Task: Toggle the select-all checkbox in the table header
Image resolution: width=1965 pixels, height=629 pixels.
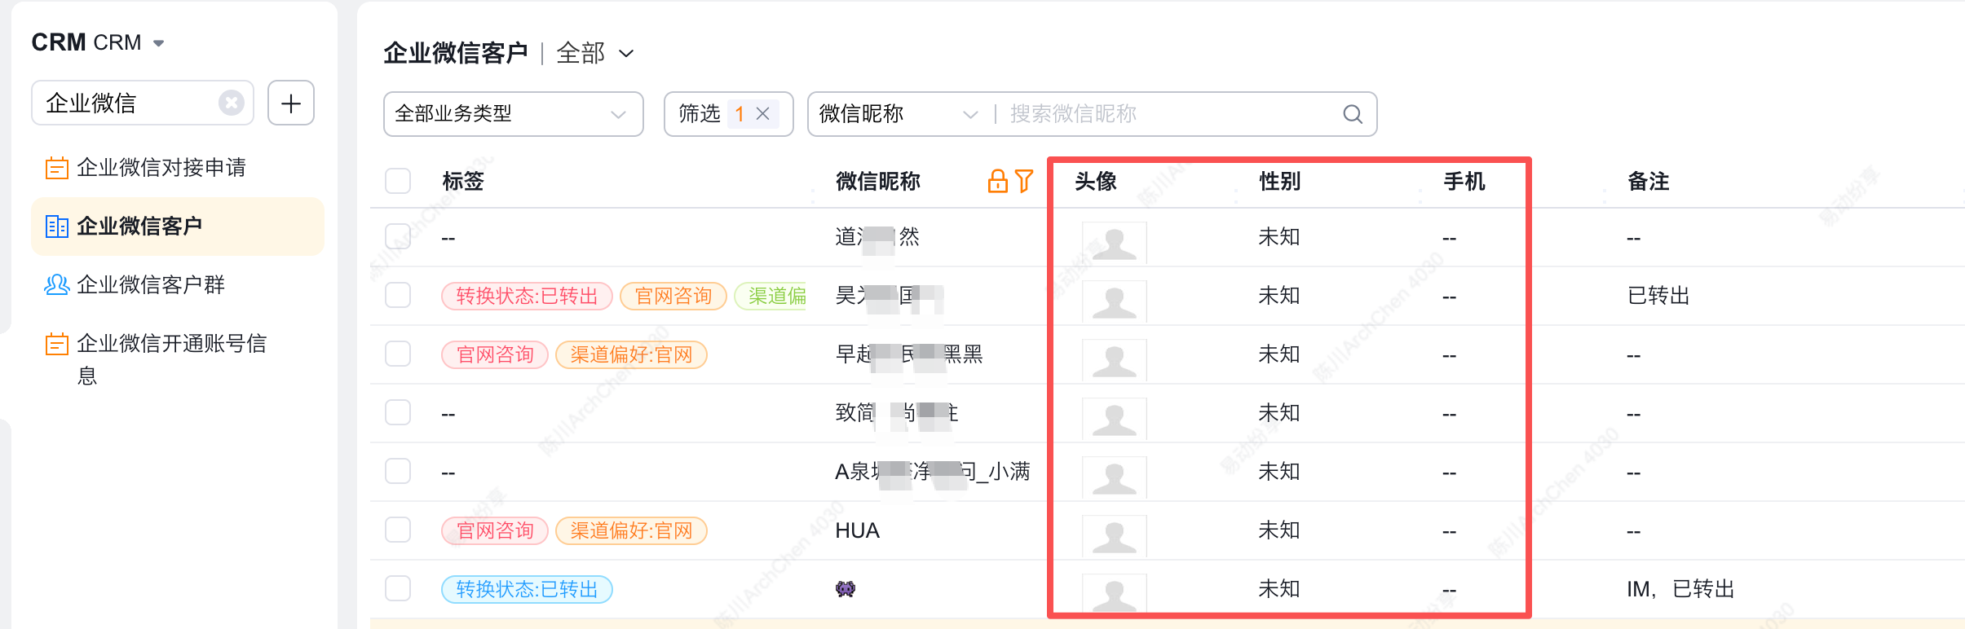Action: coord(398,181)
